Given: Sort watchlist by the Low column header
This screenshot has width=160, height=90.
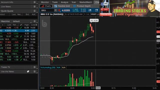Looking at the screenshot, I should (33, 25).
